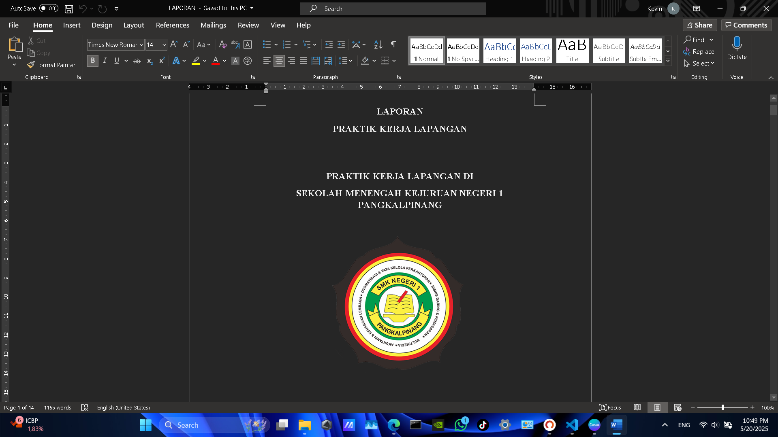
Task: Click the Format Painter tool
Action: pyautogui.click(x=51, y=65)
